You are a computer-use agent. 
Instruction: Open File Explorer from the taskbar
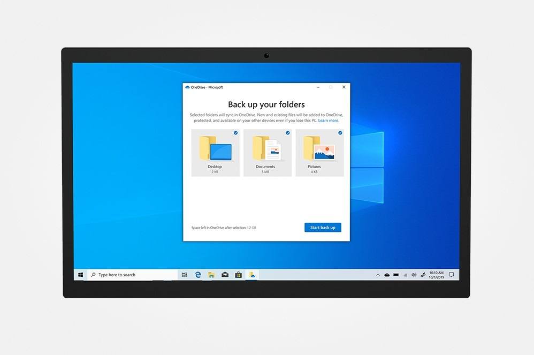[x=211, y=275]
